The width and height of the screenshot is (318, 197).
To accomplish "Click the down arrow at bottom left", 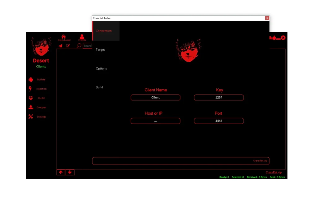I will tap(70, 172).
